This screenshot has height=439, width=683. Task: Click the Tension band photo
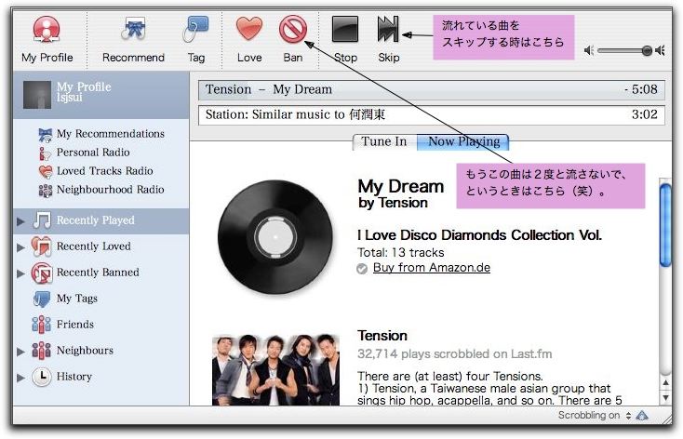tap(275, 370)
